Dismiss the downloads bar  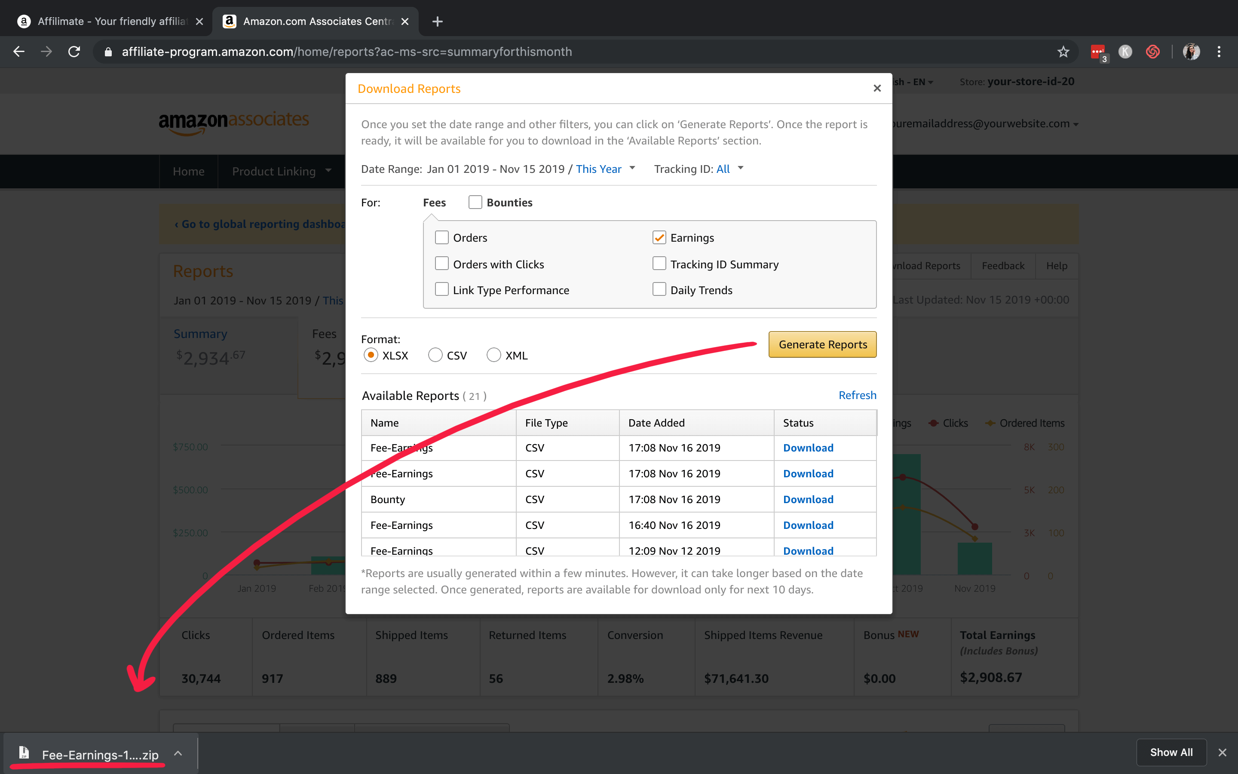coord(1222,752)
